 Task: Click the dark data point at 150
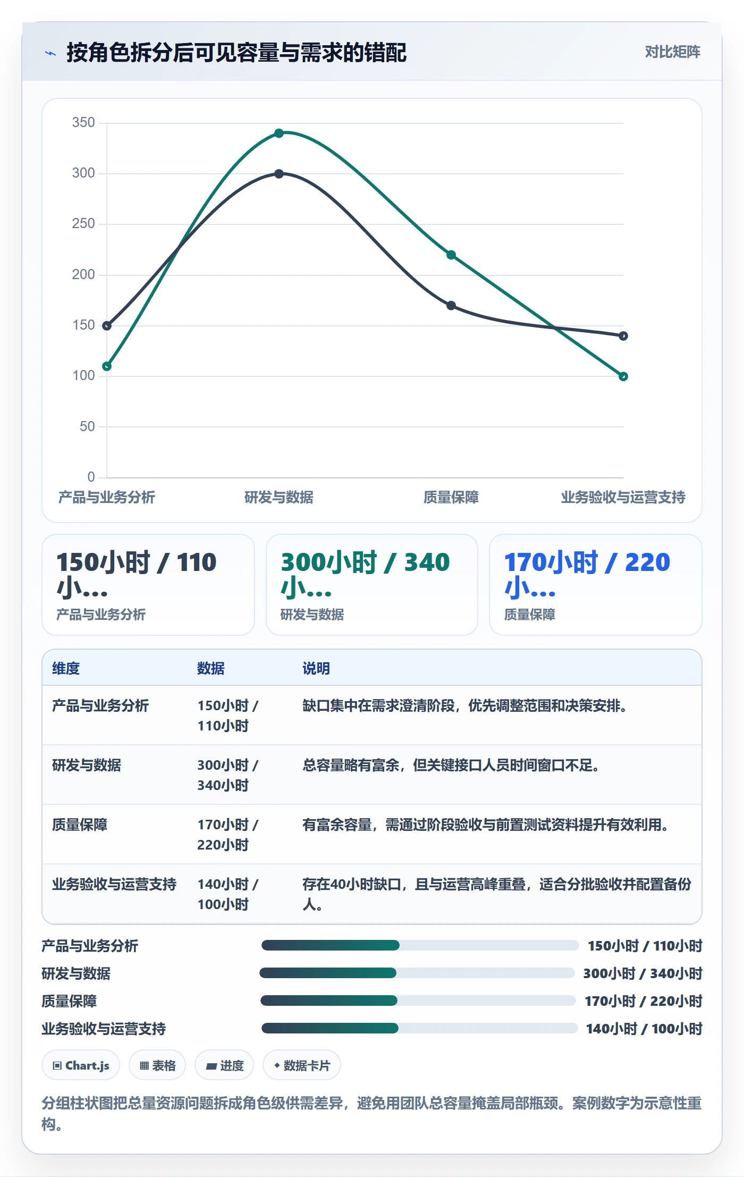click(x=107, y=326)
